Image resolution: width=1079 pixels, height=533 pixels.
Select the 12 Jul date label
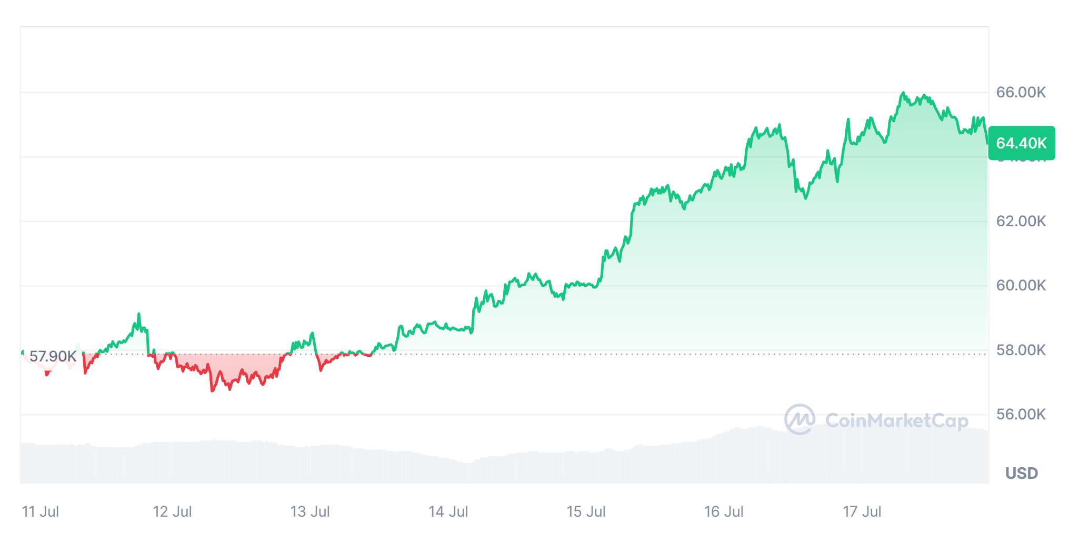(x=172, y=511)
